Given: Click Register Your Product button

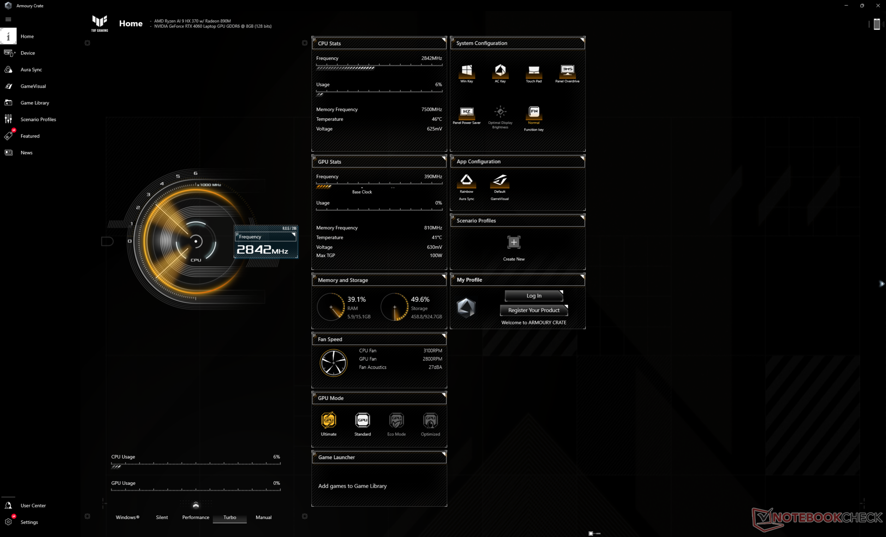Looking at the screenshot, I should [x=533, y=310].
